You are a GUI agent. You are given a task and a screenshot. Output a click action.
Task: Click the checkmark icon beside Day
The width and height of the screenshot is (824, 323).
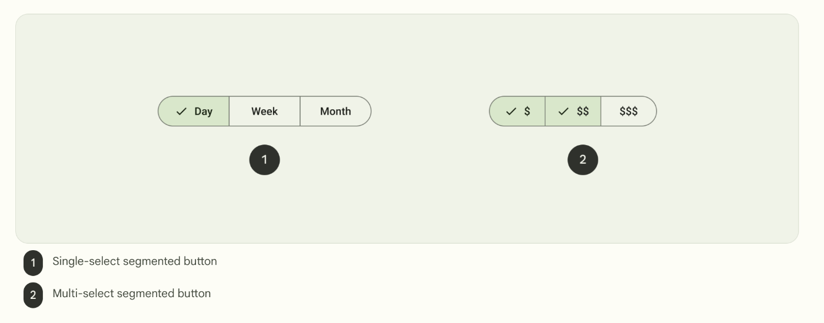coord(182,112)
